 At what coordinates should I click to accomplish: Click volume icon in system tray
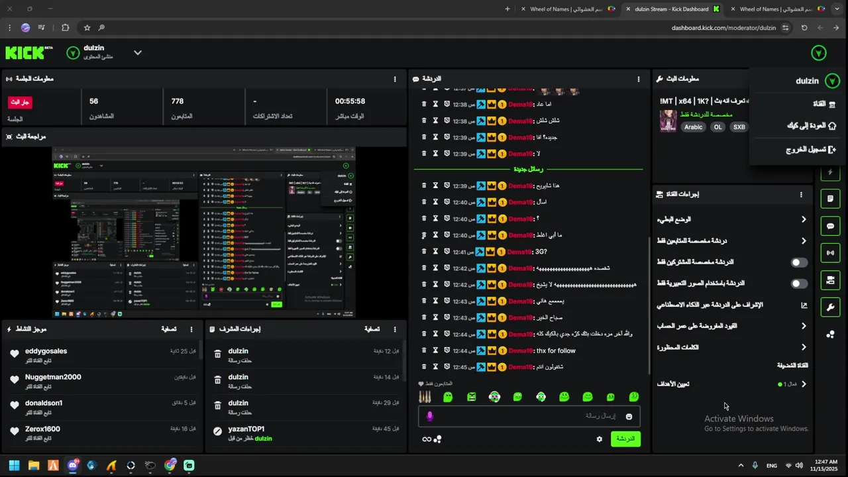(799, 465)
